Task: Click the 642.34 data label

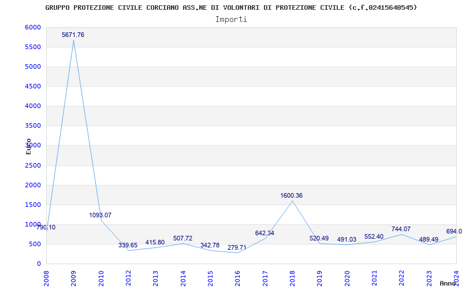Action: 264,233
